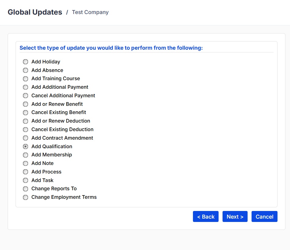Screen dimensions: 290x250
Task: Select the Add Holiday radio button
Action: 25,62
